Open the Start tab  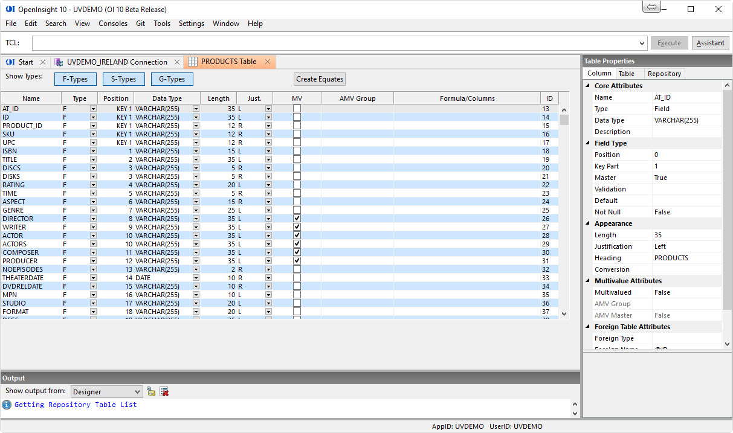tap(25, 62)
